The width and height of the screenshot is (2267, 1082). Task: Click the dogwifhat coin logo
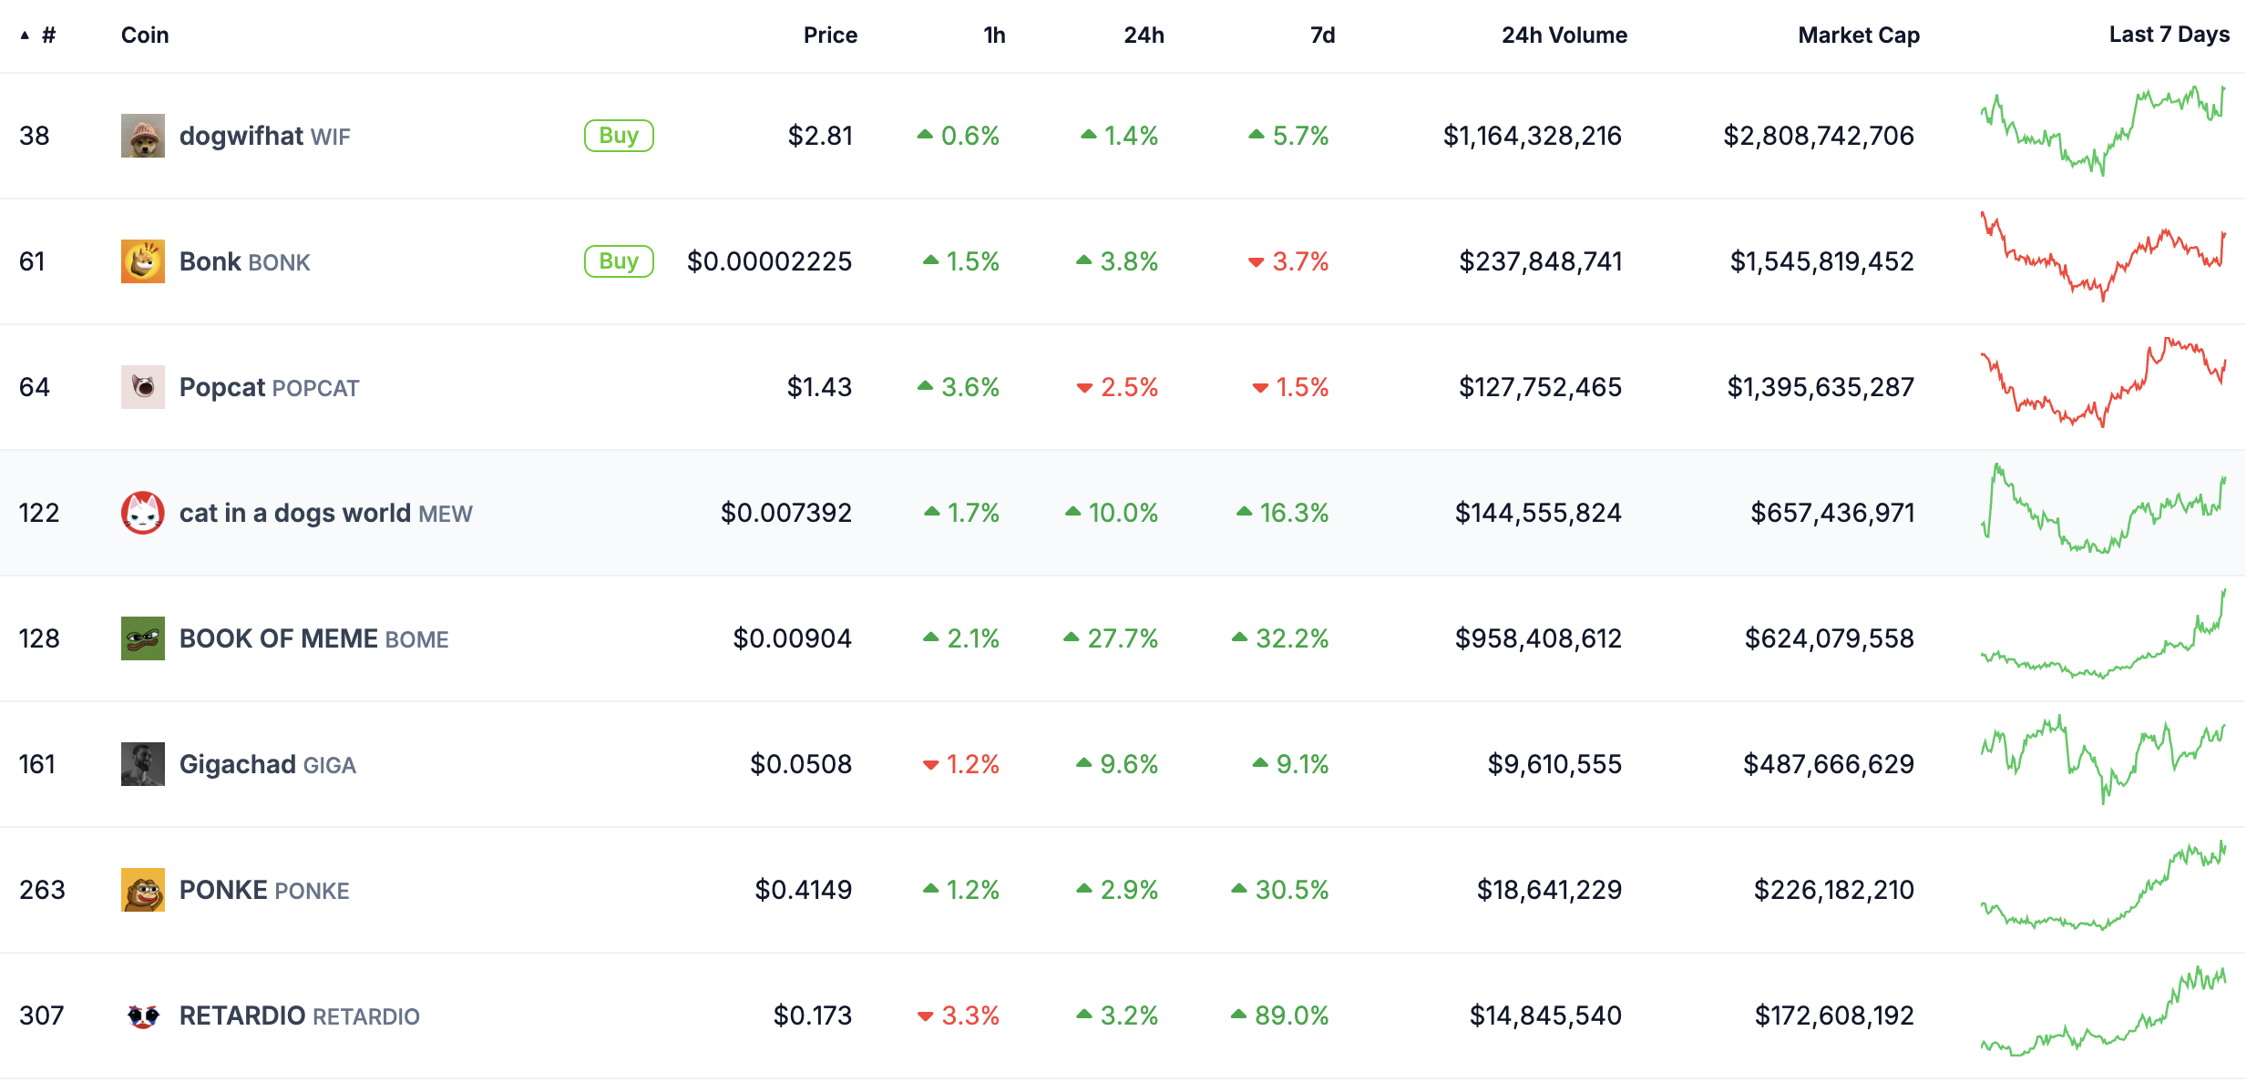(x=144, y=135)
